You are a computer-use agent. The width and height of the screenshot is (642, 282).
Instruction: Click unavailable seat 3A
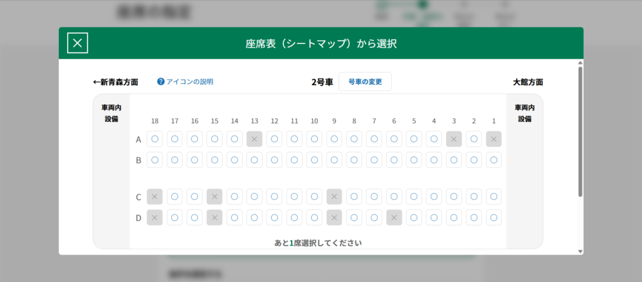[454, 139]
